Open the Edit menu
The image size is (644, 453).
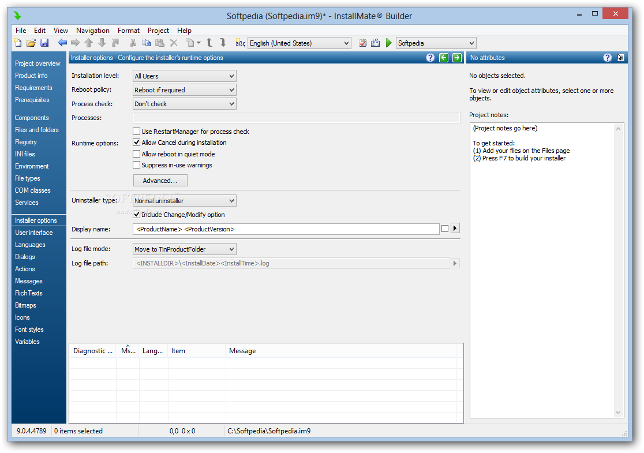pyautogui.click(x=40, y=31)
